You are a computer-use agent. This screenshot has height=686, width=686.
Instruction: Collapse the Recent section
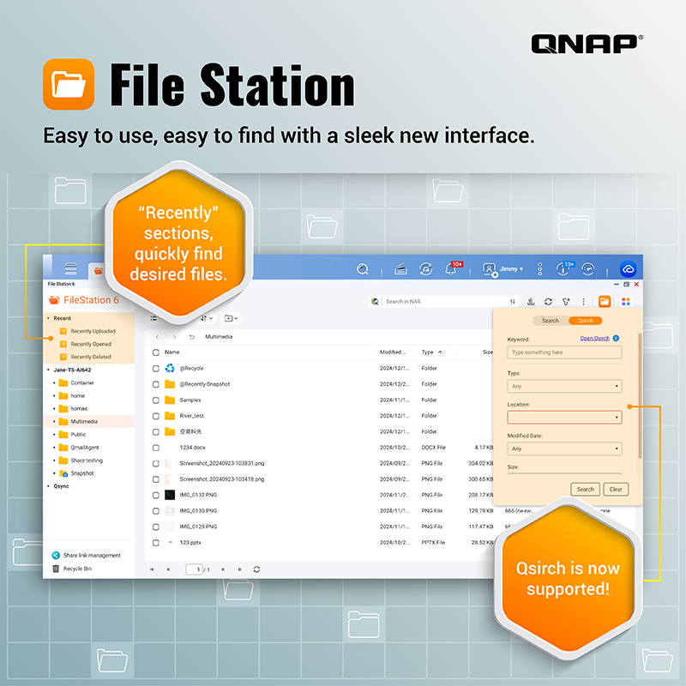coord(48,318)
